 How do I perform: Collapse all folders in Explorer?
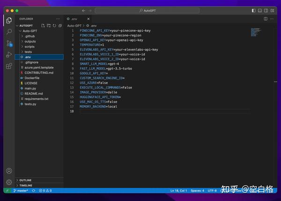60,26
